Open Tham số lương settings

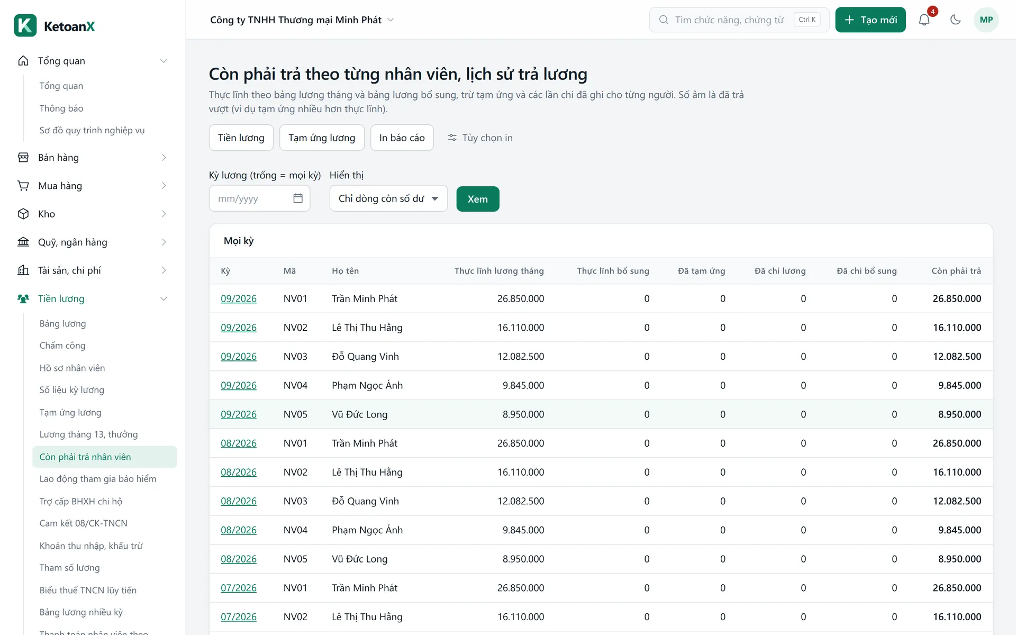tap(69, 568)
